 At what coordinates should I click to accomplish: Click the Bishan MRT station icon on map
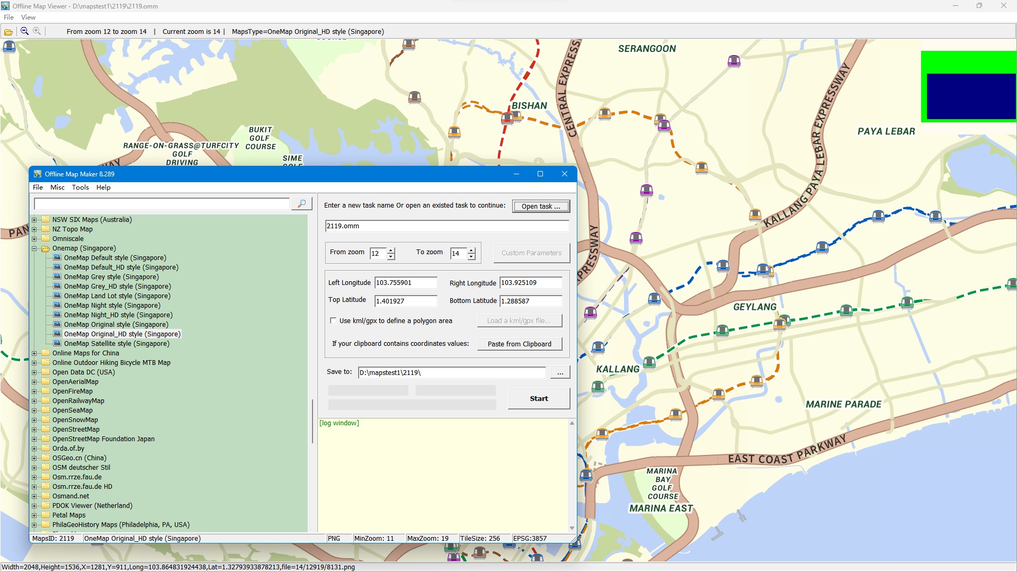coord(507,118)
